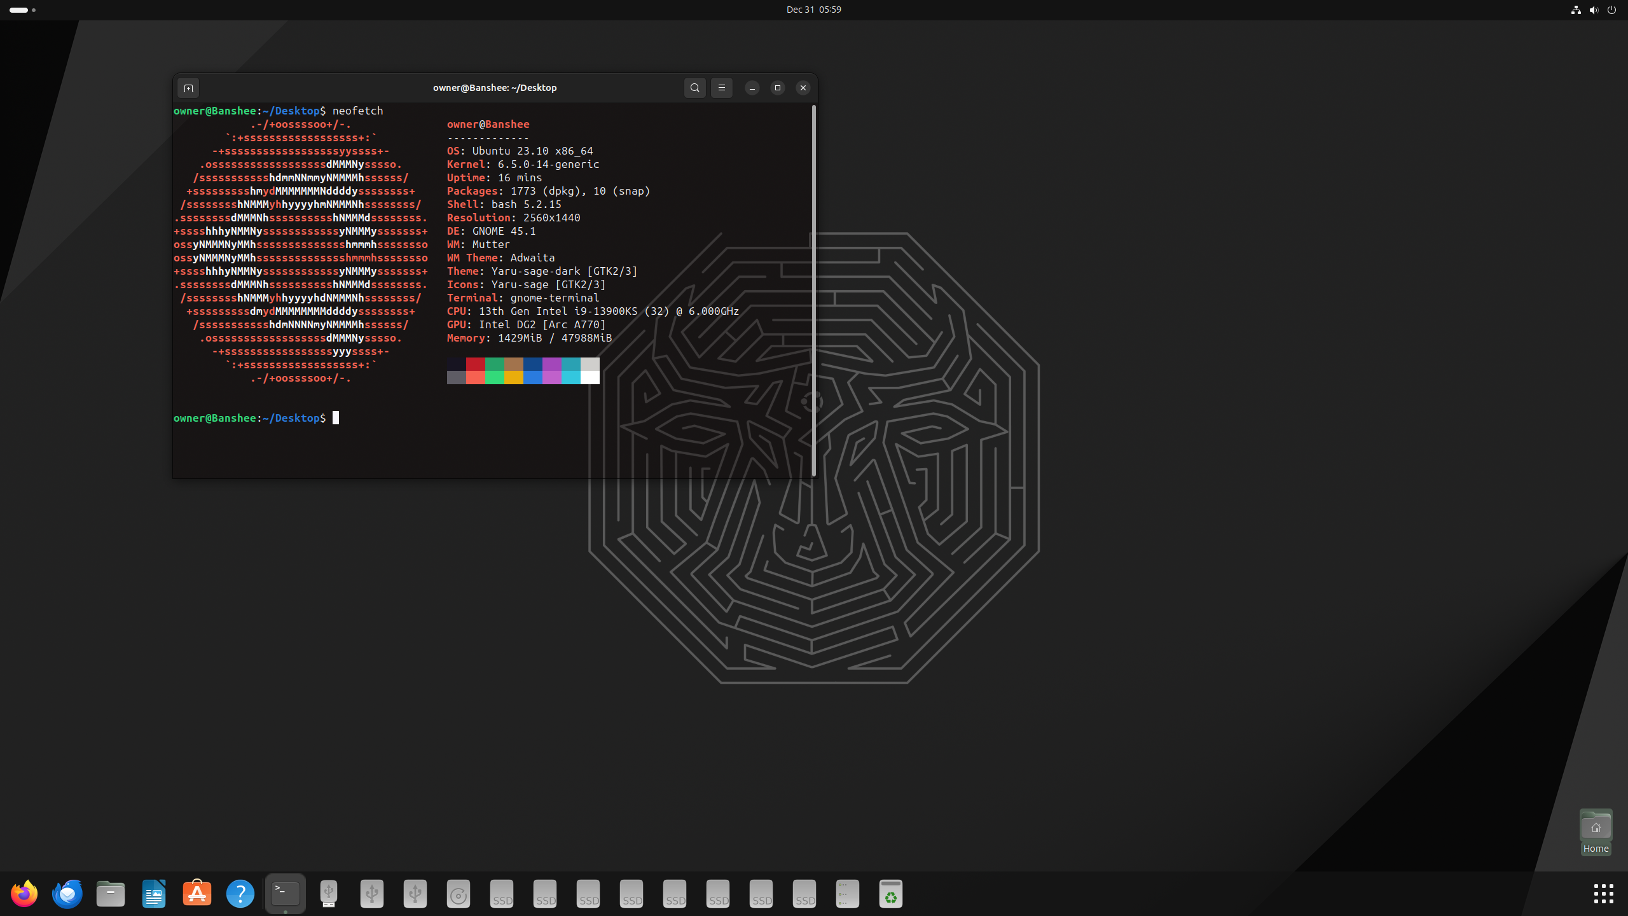The height and width of the screenshot is (916, 1628).
Task: Click the network status icon in top bar
Action: click(x=1576, y=10)
